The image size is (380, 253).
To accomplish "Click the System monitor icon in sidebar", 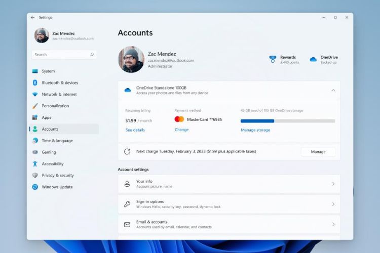I will (35, 71).
